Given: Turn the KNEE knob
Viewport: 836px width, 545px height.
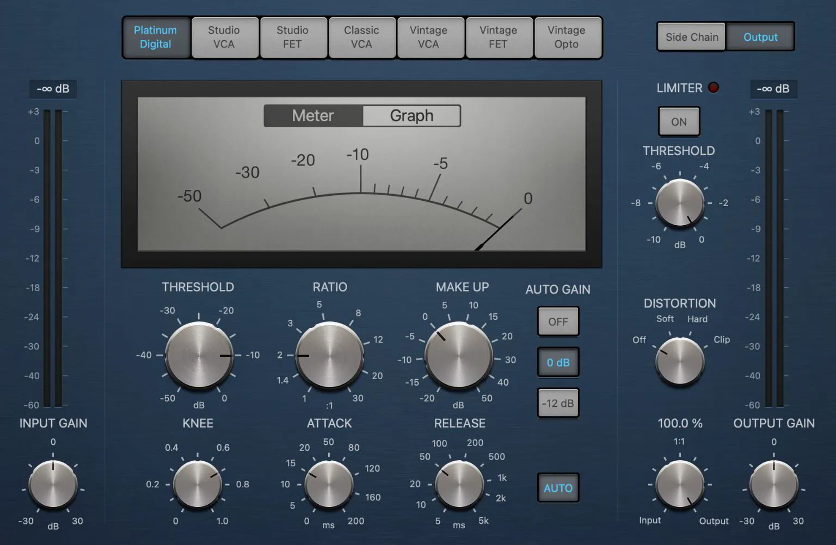Looking at the screenshot, I should coord(198,485).
